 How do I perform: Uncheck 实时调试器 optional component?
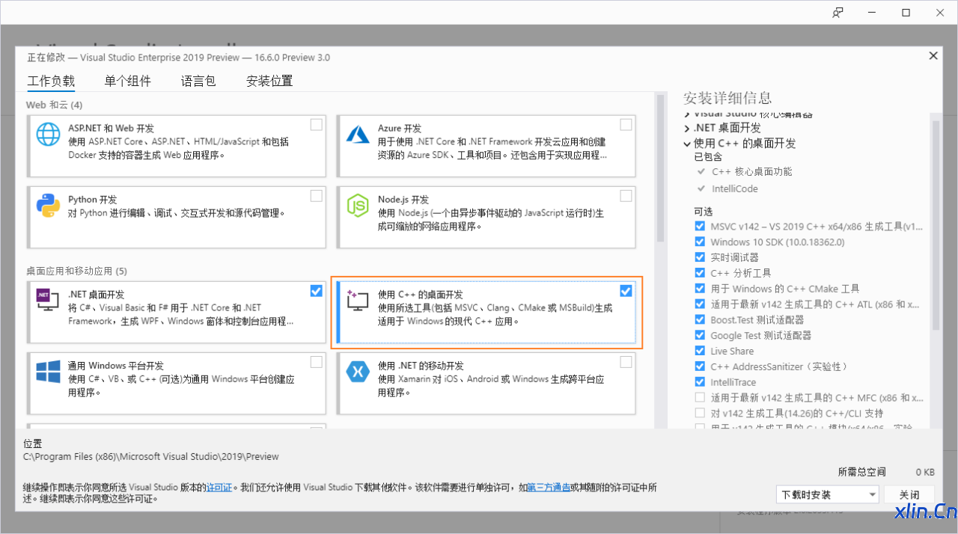point(700,257)
